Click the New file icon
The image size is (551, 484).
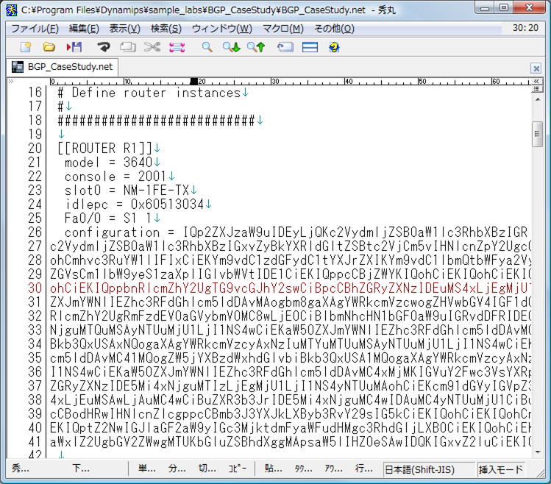pyautogui.click(x=26, y=47)
